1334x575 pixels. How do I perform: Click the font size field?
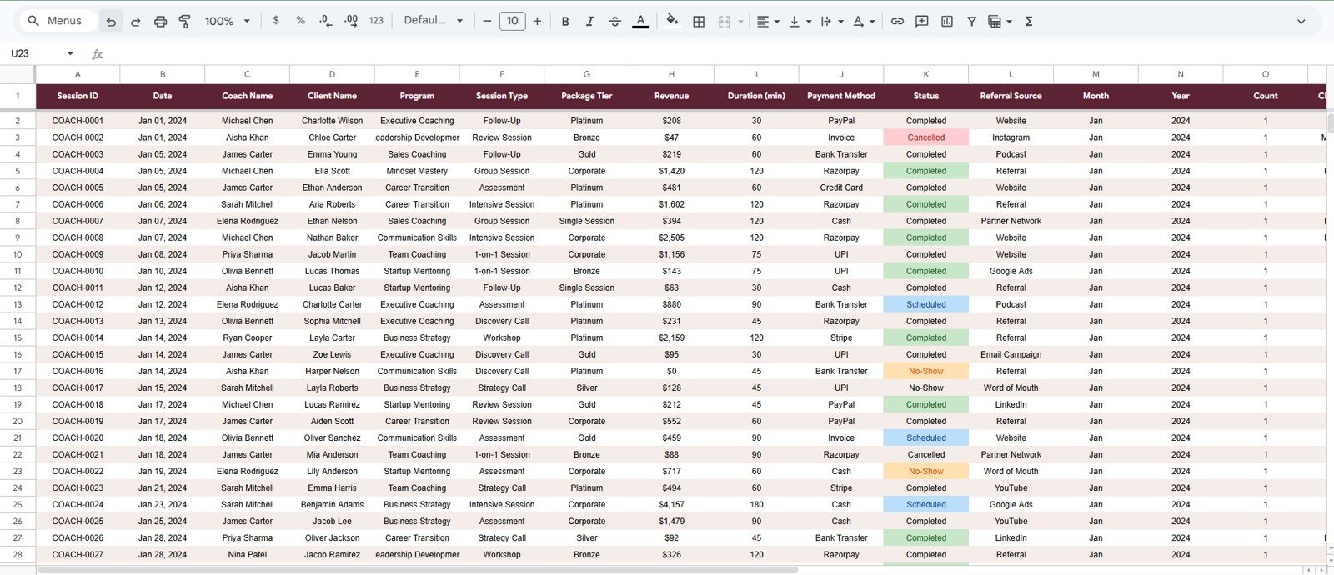pos(512,21)
